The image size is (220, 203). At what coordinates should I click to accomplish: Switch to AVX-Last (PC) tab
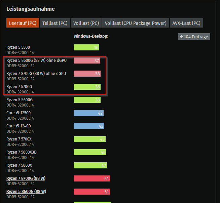[x=186, y=23]
